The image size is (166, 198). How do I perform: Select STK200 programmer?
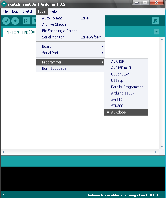click(x=126, y=106)
